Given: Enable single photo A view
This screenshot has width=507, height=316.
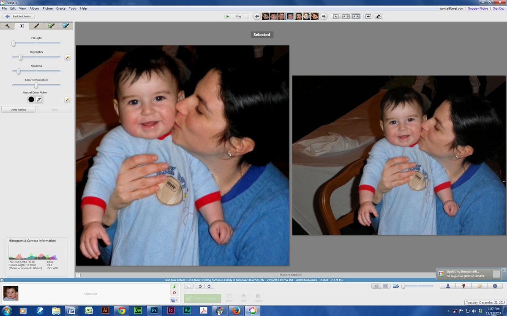Looking at the screenshot, I should pyautogui.click(x=335, y=16).
